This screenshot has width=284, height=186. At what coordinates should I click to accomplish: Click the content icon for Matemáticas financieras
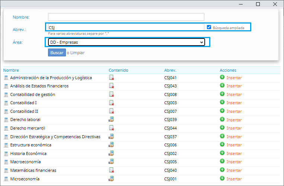click(111, 170)
